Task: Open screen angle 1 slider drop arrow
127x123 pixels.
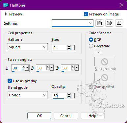Action: pyautogui.click(x=27, y=68)
